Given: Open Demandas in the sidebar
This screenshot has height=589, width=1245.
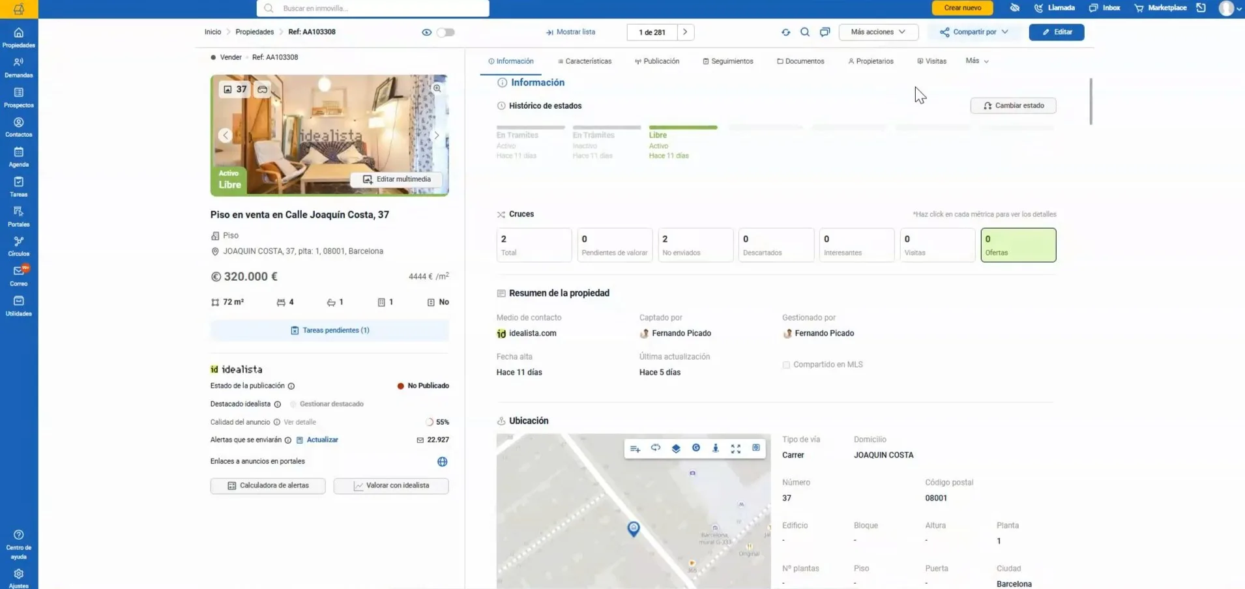Looking at the screenshot, I should pos(18,67).
